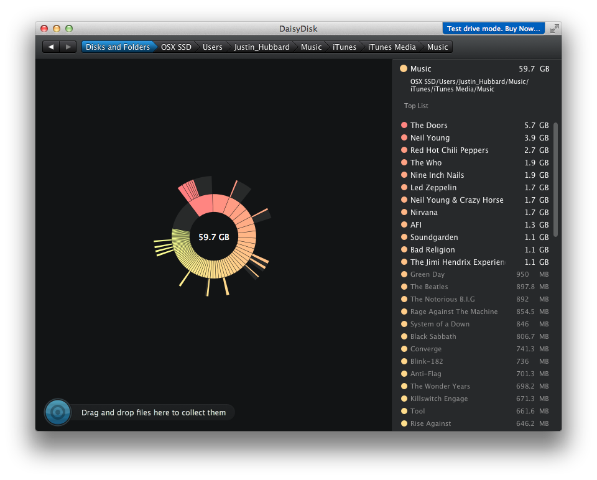The width and height of the screenshot is (597, 480).
Task: Go to the iTunes breadcrumb level
Action: coord(344,47)
